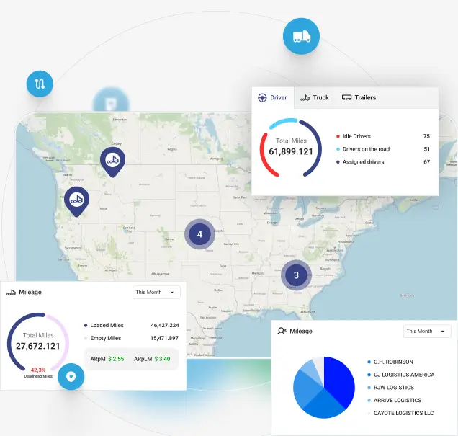Select the upper truck map pin

(112, 161)
